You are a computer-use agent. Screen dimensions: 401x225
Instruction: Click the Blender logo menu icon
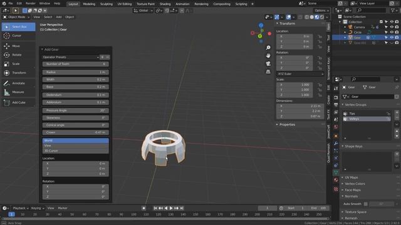coord(4,4)
